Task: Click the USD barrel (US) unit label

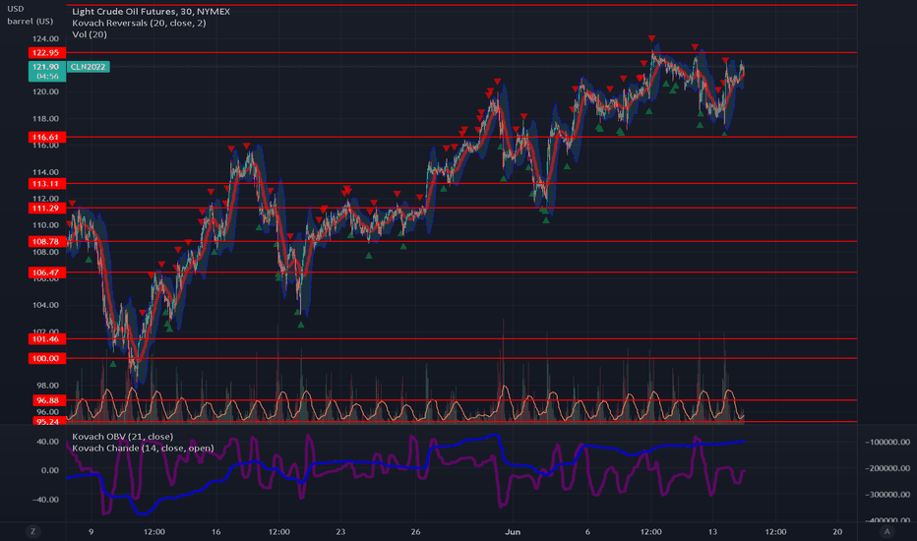Action: 30,15
